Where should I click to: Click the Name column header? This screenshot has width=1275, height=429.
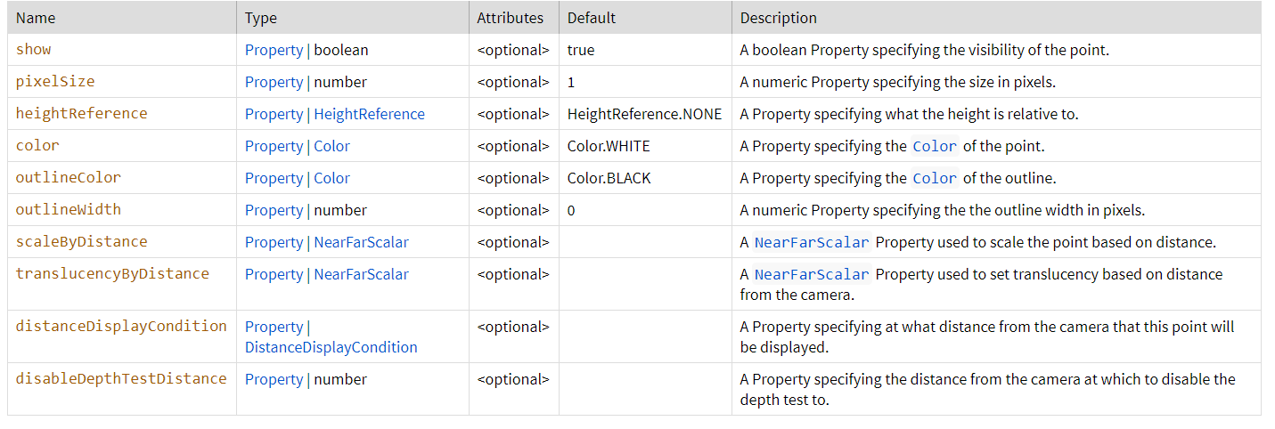pyautogui.click(x=36, y=18)
